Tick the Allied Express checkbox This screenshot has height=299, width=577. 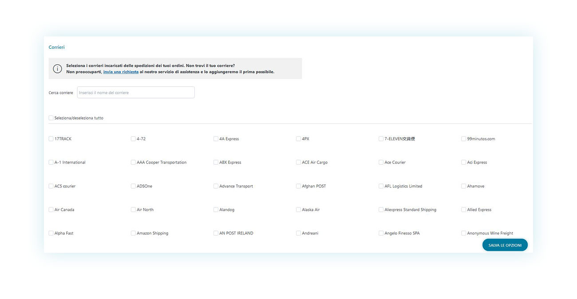(x=463, y=209)
